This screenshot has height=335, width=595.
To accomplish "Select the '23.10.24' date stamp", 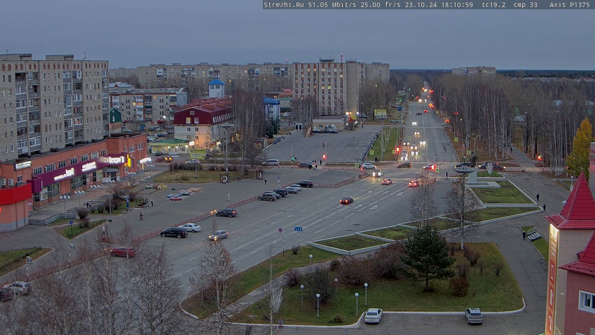I will (421, 5).
